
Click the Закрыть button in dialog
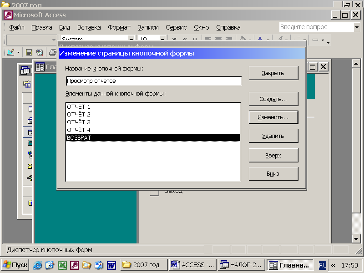pos(273,73)
